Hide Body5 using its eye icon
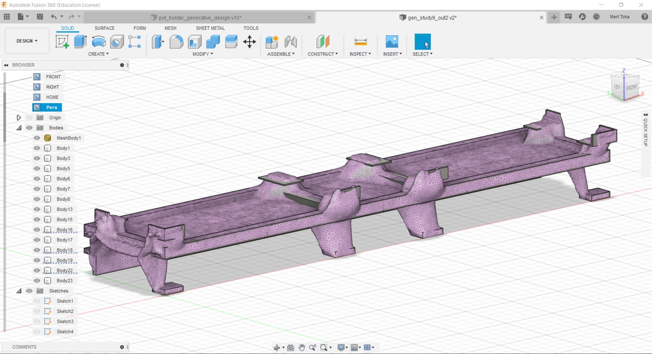The height and width of the screenshot is (354, 652). 37,169
